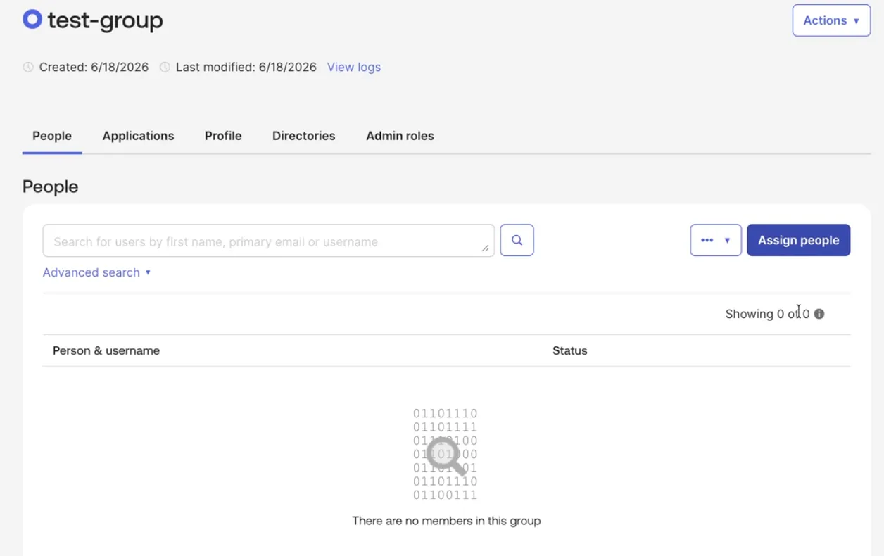The width and height of the screenshot is (884, 556).
Task: Click the 'There are no members in this group' message
Action: click(x=446, y=522)
